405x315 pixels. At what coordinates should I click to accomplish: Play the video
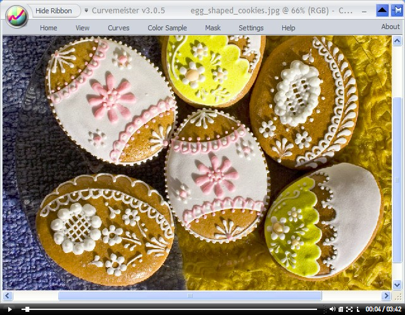coord(9,309)
